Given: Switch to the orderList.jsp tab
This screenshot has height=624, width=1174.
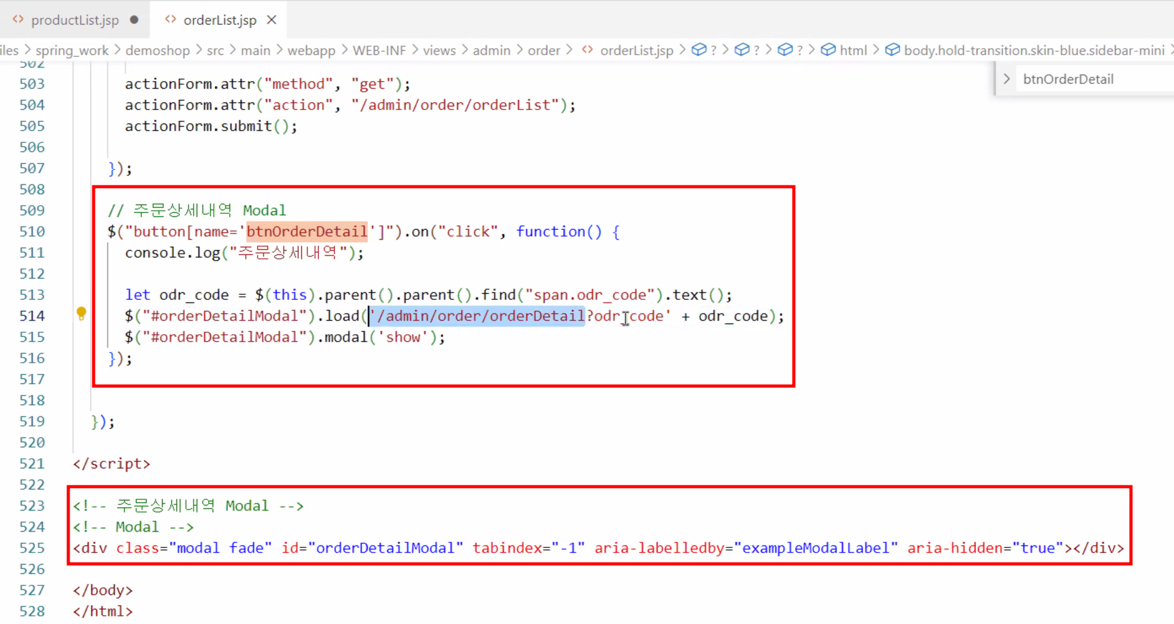Looking at the screenshot, I should (219, 20).
